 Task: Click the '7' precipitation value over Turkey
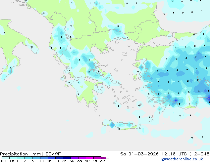tap(196, 57)
